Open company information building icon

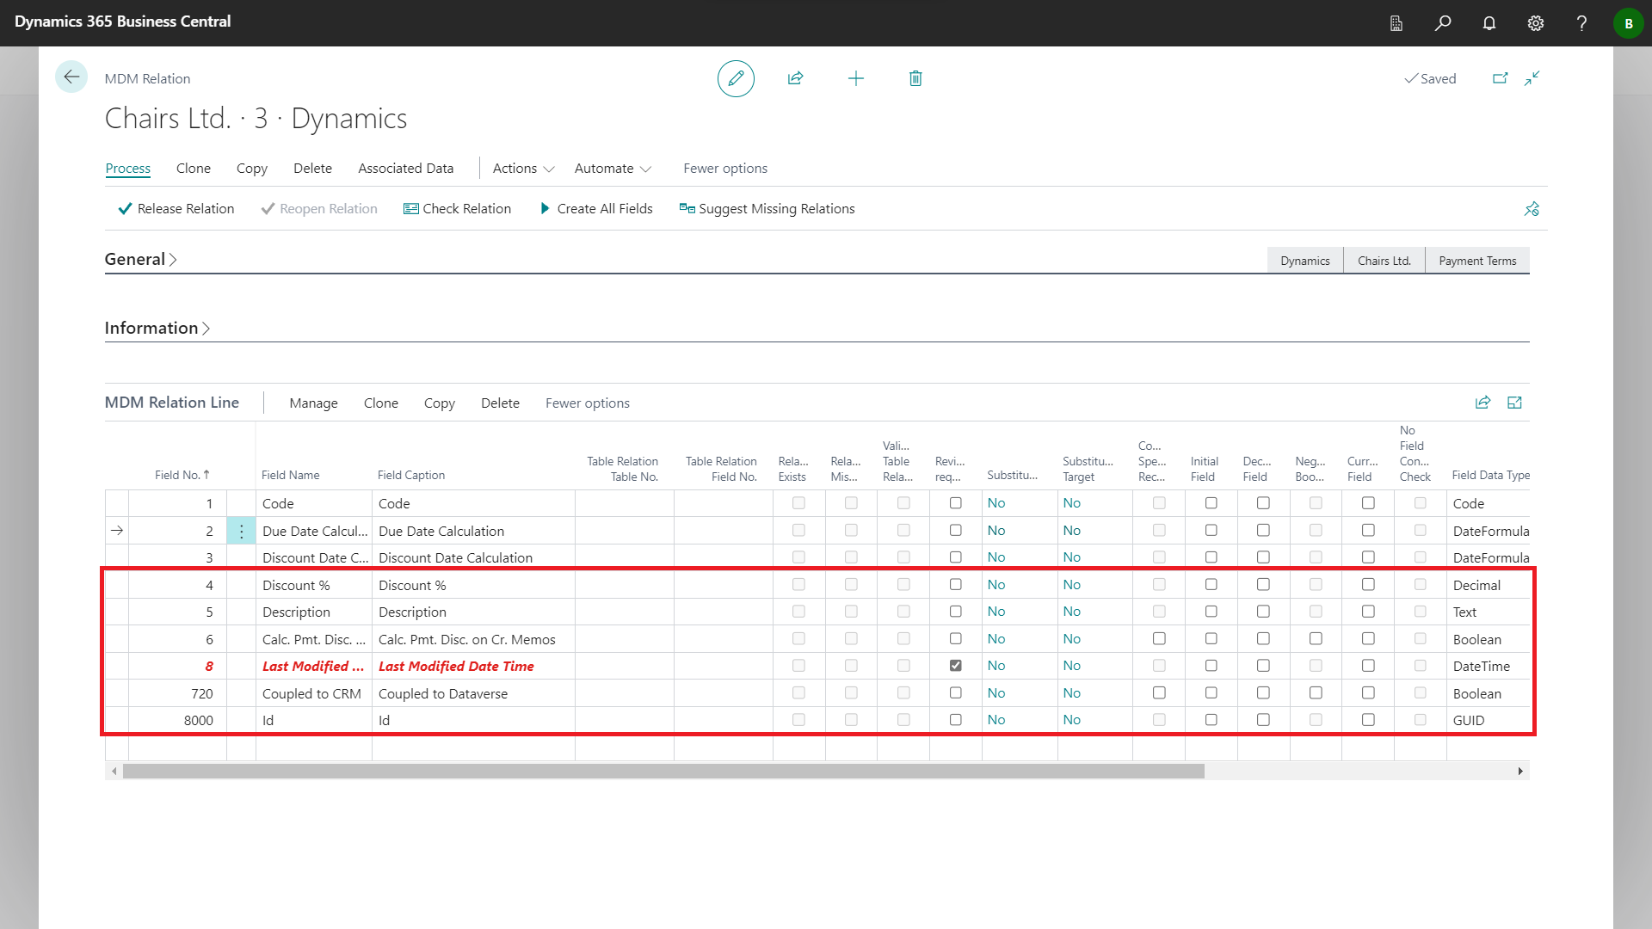tap(1396, 23)
